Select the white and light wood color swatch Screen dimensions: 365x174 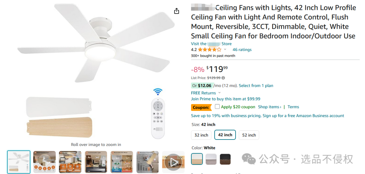(x=197, y=159)
